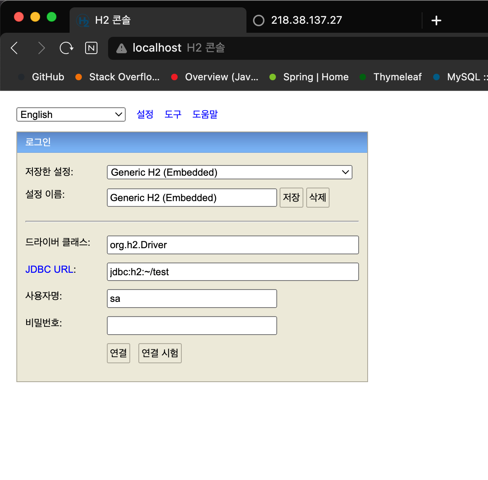Open the JDBC URL help link
Viewport: 488px width, 480px height.
click(x=50, y=269)
